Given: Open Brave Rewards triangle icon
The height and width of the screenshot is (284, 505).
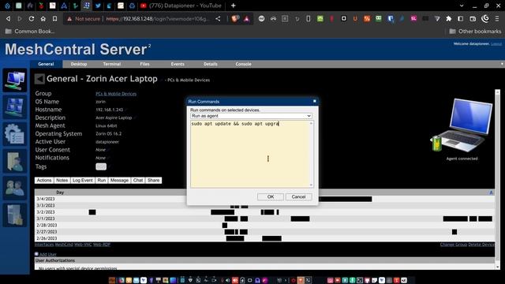Looking at the screenshot, I should (x=247, y=19).
